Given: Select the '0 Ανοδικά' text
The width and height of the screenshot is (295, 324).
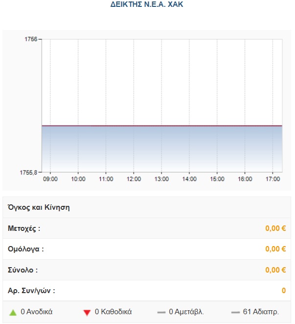Looking at the screenshot, I should (37, 312).
